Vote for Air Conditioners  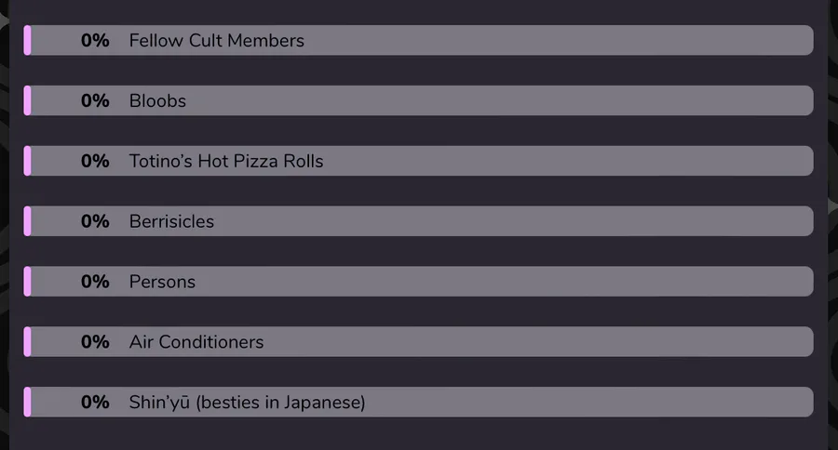click(x=418, y=341)
